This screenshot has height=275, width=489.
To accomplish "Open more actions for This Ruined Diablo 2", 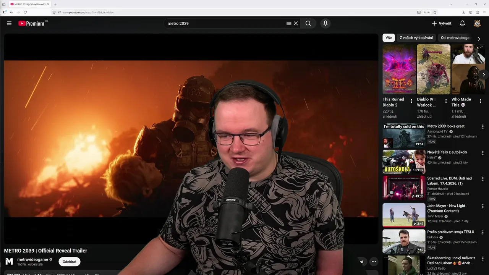I will [411, 101].
